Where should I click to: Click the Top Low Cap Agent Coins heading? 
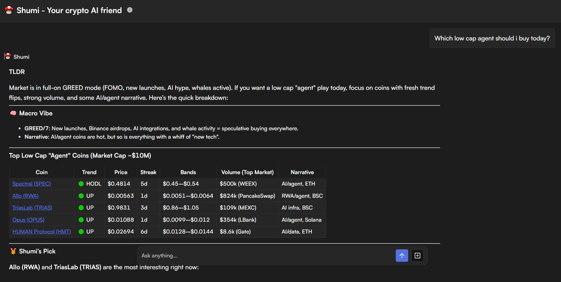[x=80, y=155]
